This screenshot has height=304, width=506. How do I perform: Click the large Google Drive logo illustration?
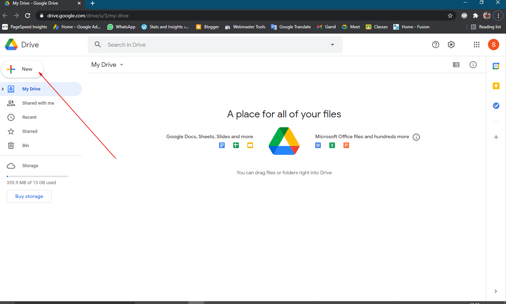(284, 141)
